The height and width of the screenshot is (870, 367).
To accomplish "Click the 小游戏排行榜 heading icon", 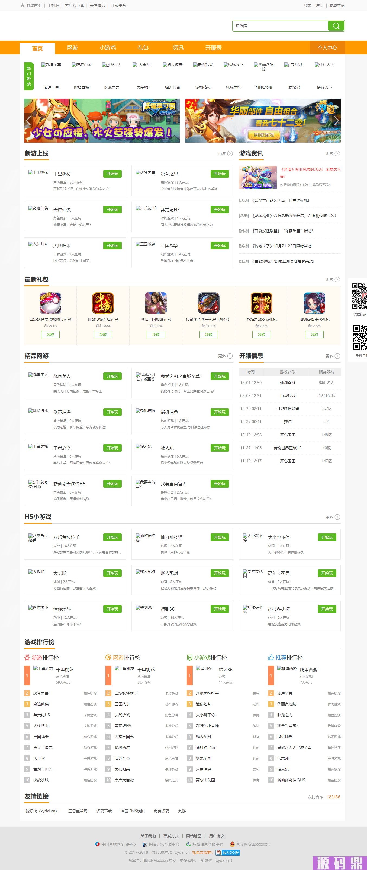I will [x=189, y=657].
